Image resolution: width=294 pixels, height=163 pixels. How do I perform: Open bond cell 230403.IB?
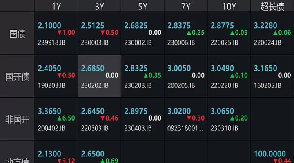143,119
